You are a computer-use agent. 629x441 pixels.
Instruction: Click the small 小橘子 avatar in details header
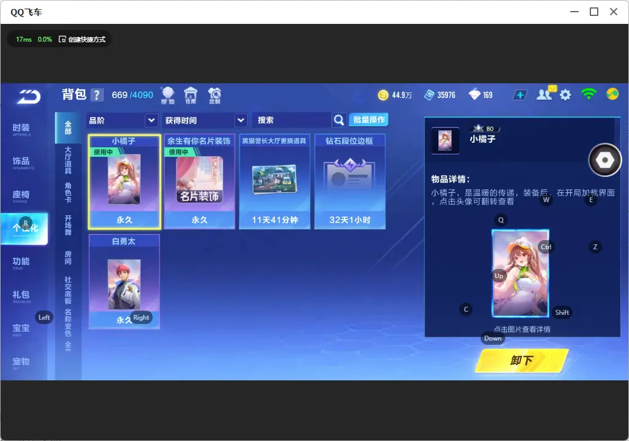445,141
